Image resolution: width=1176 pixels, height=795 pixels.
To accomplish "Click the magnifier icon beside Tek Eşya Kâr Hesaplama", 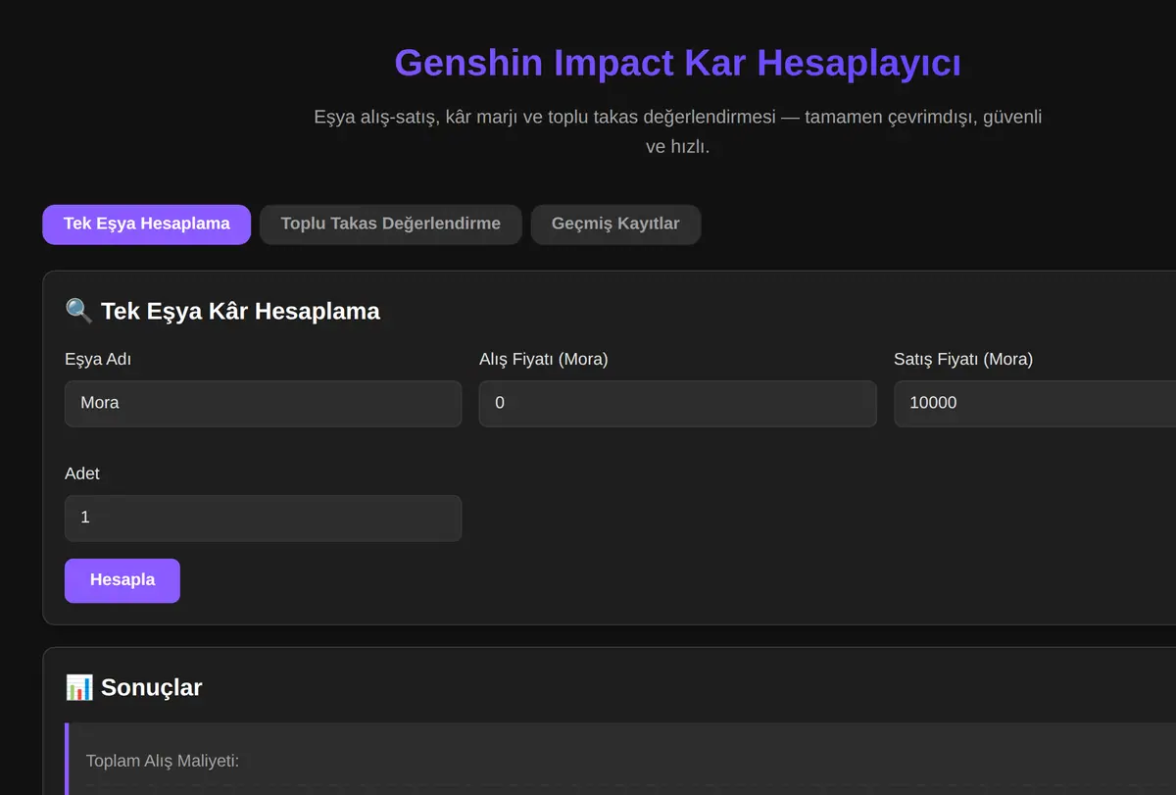I will (78, 312).
